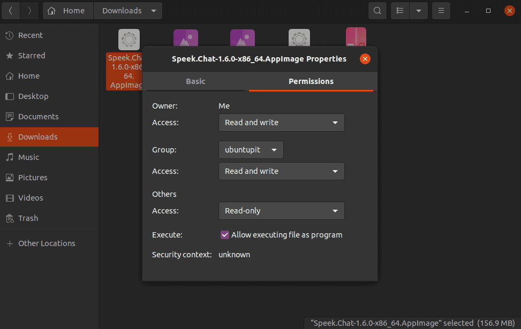Viewport: 521px width, 329px height.
Task: Click the Home path button in toolbar
Action: pos(68,11)
